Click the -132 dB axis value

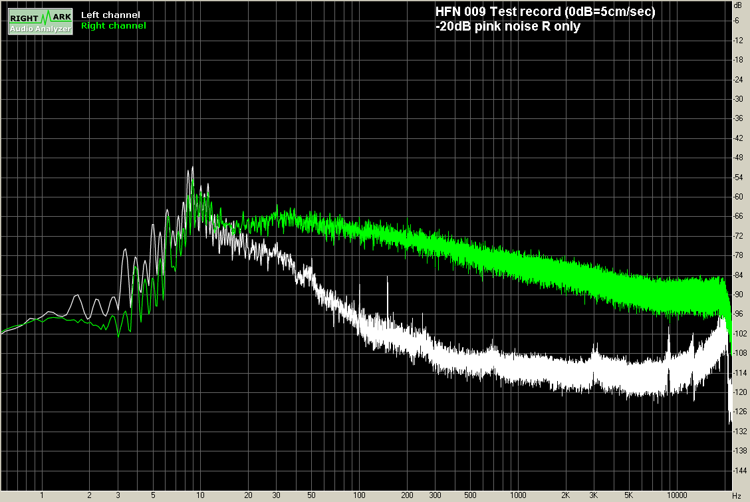(740, 431)
